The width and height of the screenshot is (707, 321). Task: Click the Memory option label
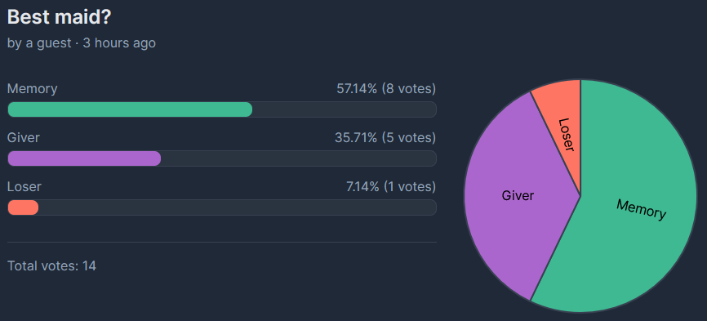32,89
